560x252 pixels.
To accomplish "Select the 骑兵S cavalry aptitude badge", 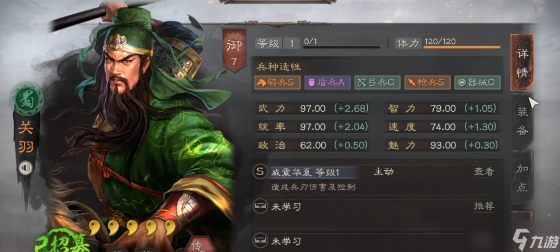I will [x=277, y=83].
